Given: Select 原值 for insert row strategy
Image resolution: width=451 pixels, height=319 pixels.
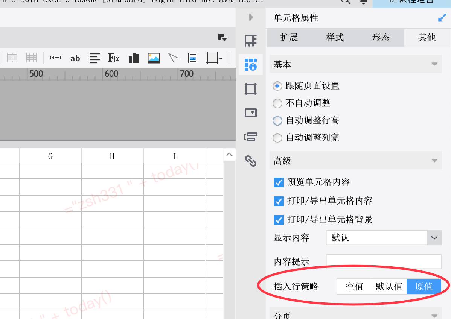Looking at the screenshot, I should click(x=424, y=287).
